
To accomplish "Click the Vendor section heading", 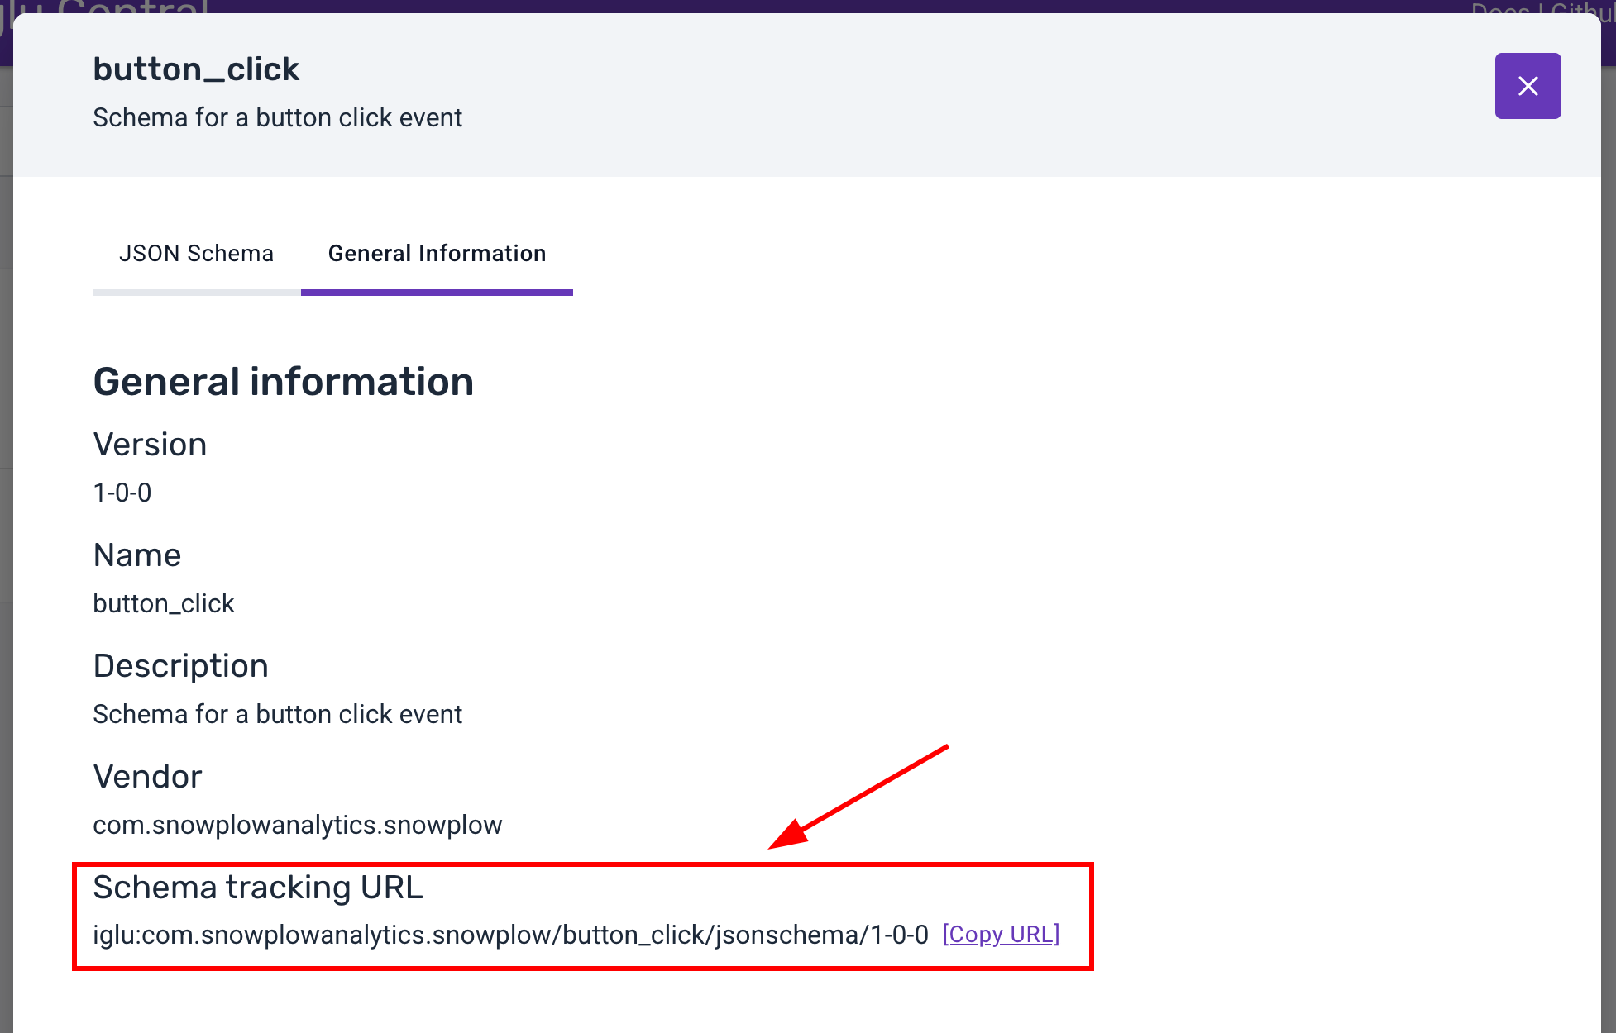I will 147,776.
